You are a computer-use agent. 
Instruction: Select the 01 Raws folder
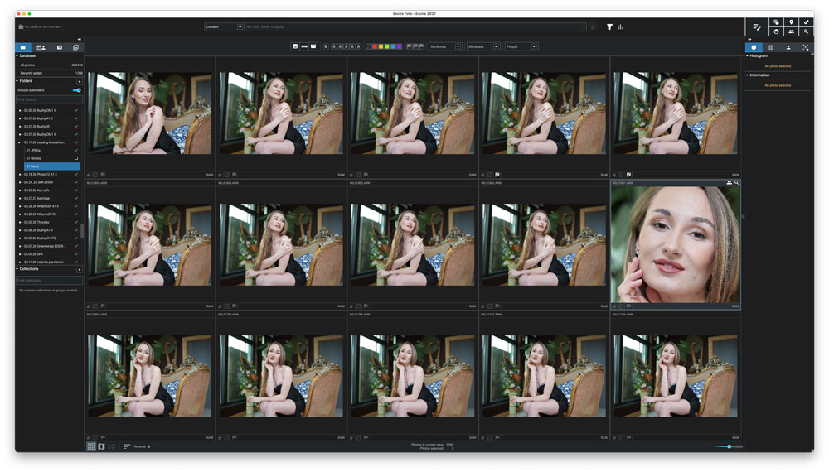click(x=51, y=166)
